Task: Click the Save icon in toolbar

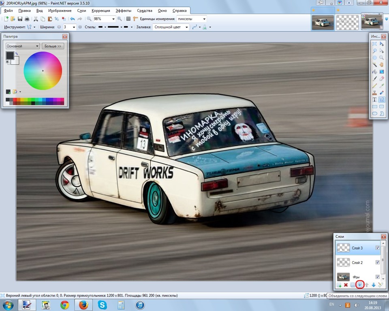Action: pyautogui.click(x=20, y=19)
